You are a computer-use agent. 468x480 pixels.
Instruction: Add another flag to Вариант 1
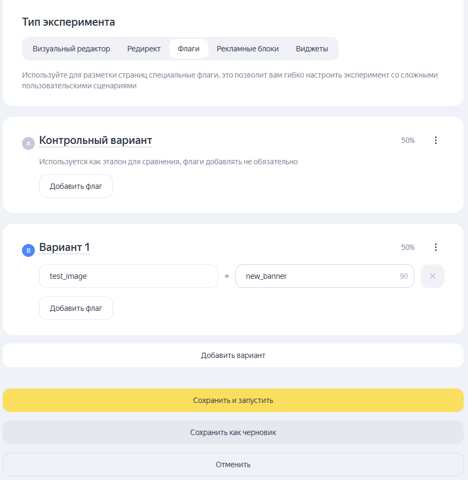coord(76,308)
